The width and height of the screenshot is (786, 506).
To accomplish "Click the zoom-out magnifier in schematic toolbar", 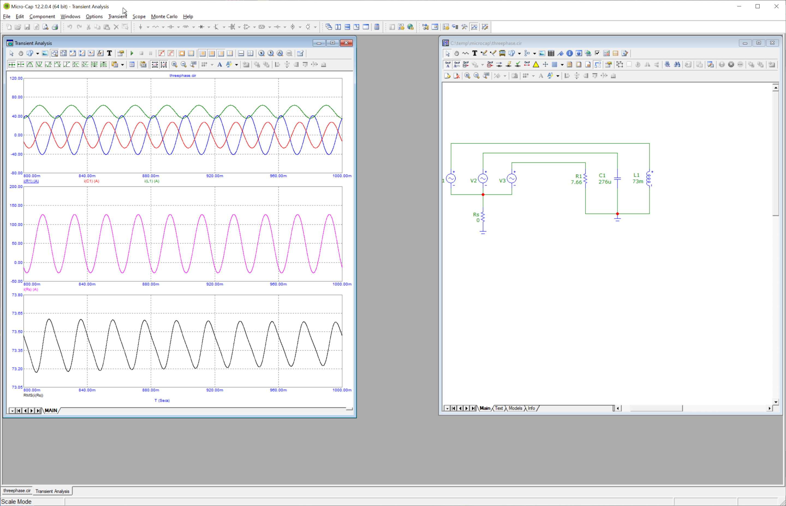I will (x=476, y=76).
